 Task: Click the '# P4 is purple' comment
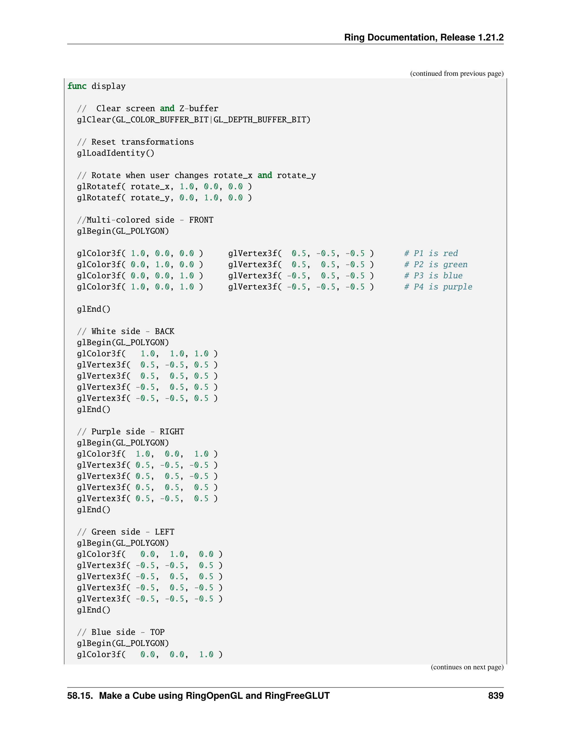[438, 287]
